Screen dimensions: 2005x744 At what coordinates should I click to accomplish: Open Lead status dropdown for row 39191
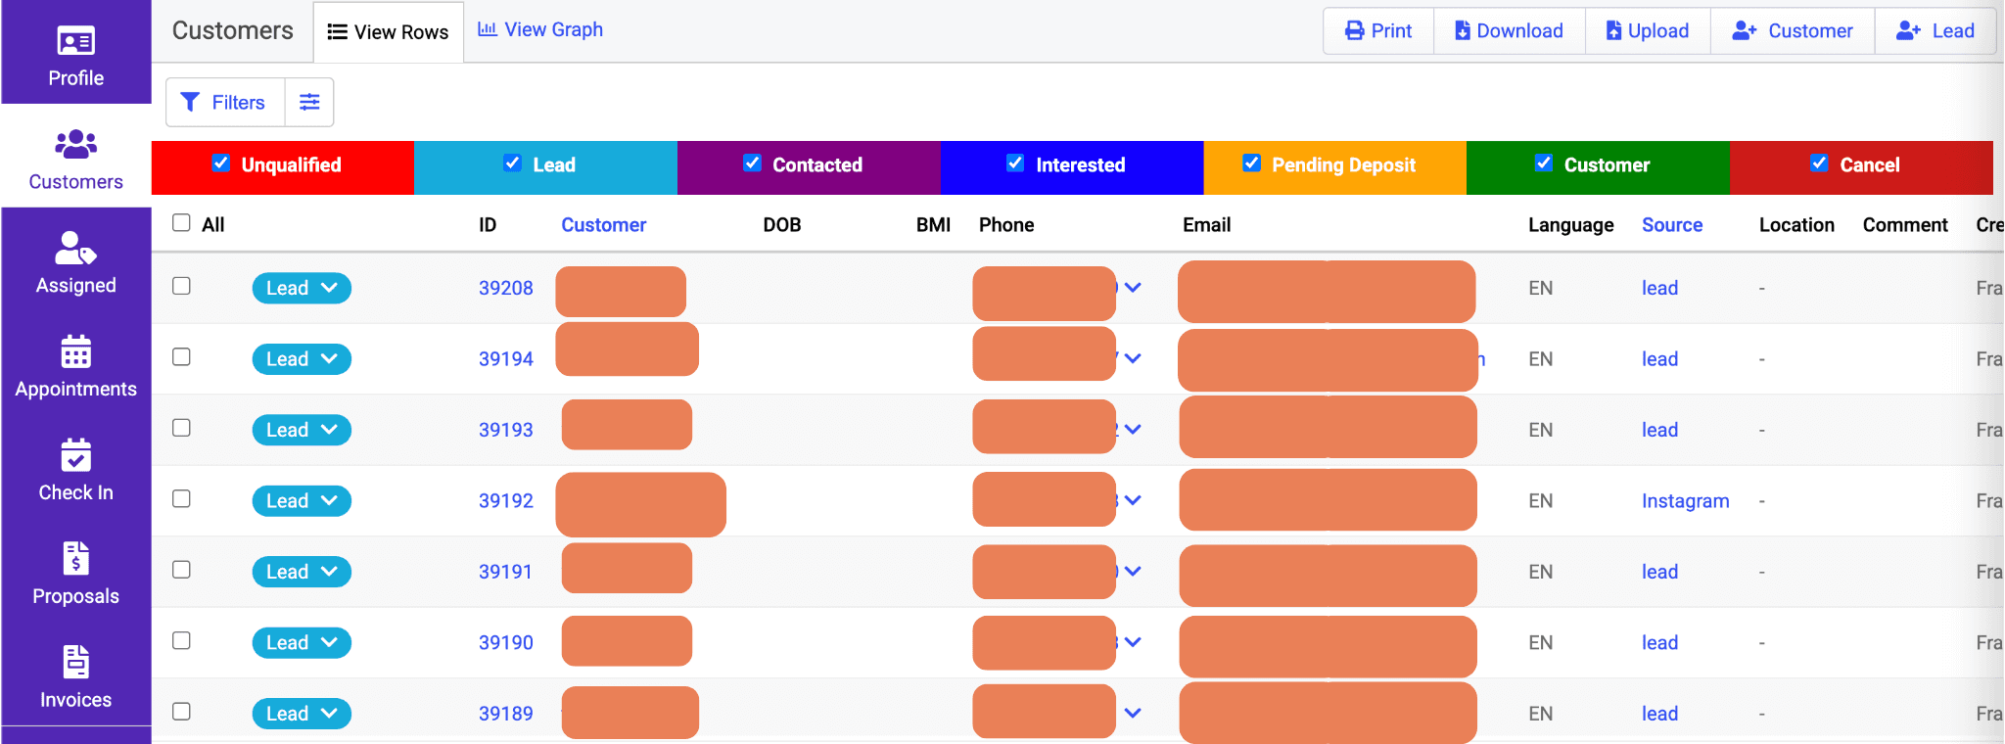pos(302,572)
